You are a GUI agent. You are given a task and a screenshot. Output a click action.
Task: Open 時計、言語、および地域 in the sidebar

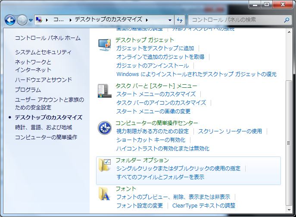[44, 128]
